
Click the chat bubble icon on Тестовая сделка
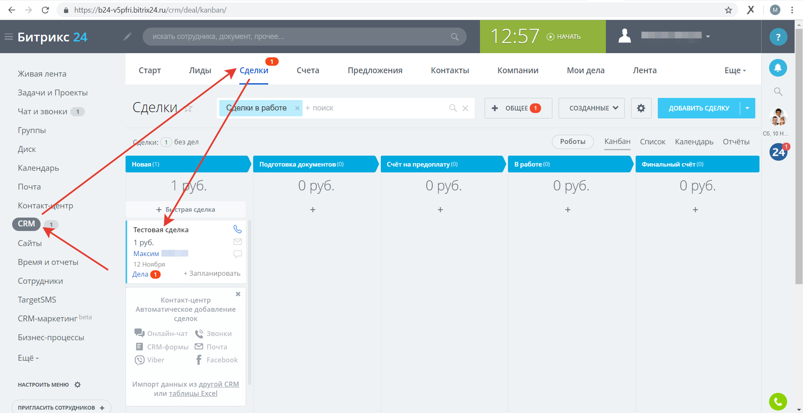click(x=237, y=254)
